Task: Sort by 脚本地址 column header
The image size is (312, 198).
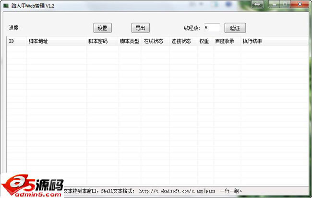Action: [56, 41]
